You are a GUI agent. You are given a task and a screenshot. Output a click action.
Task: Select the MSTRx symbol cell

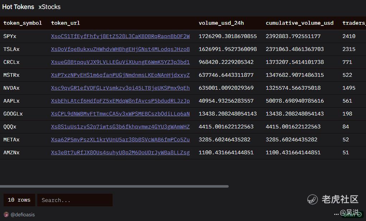(x=11, y=75)
